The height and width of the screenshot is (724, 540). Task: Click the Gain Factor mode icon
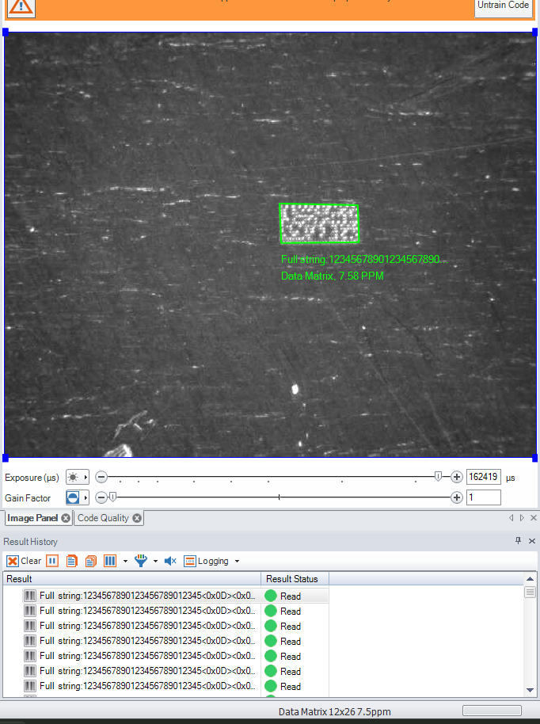[x=73, y=497]
